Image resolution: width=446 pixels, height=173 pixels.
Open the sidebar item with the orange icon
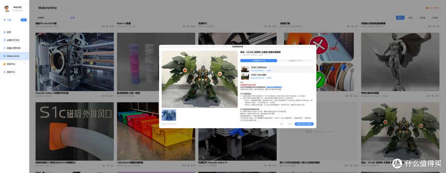point(14,64)
